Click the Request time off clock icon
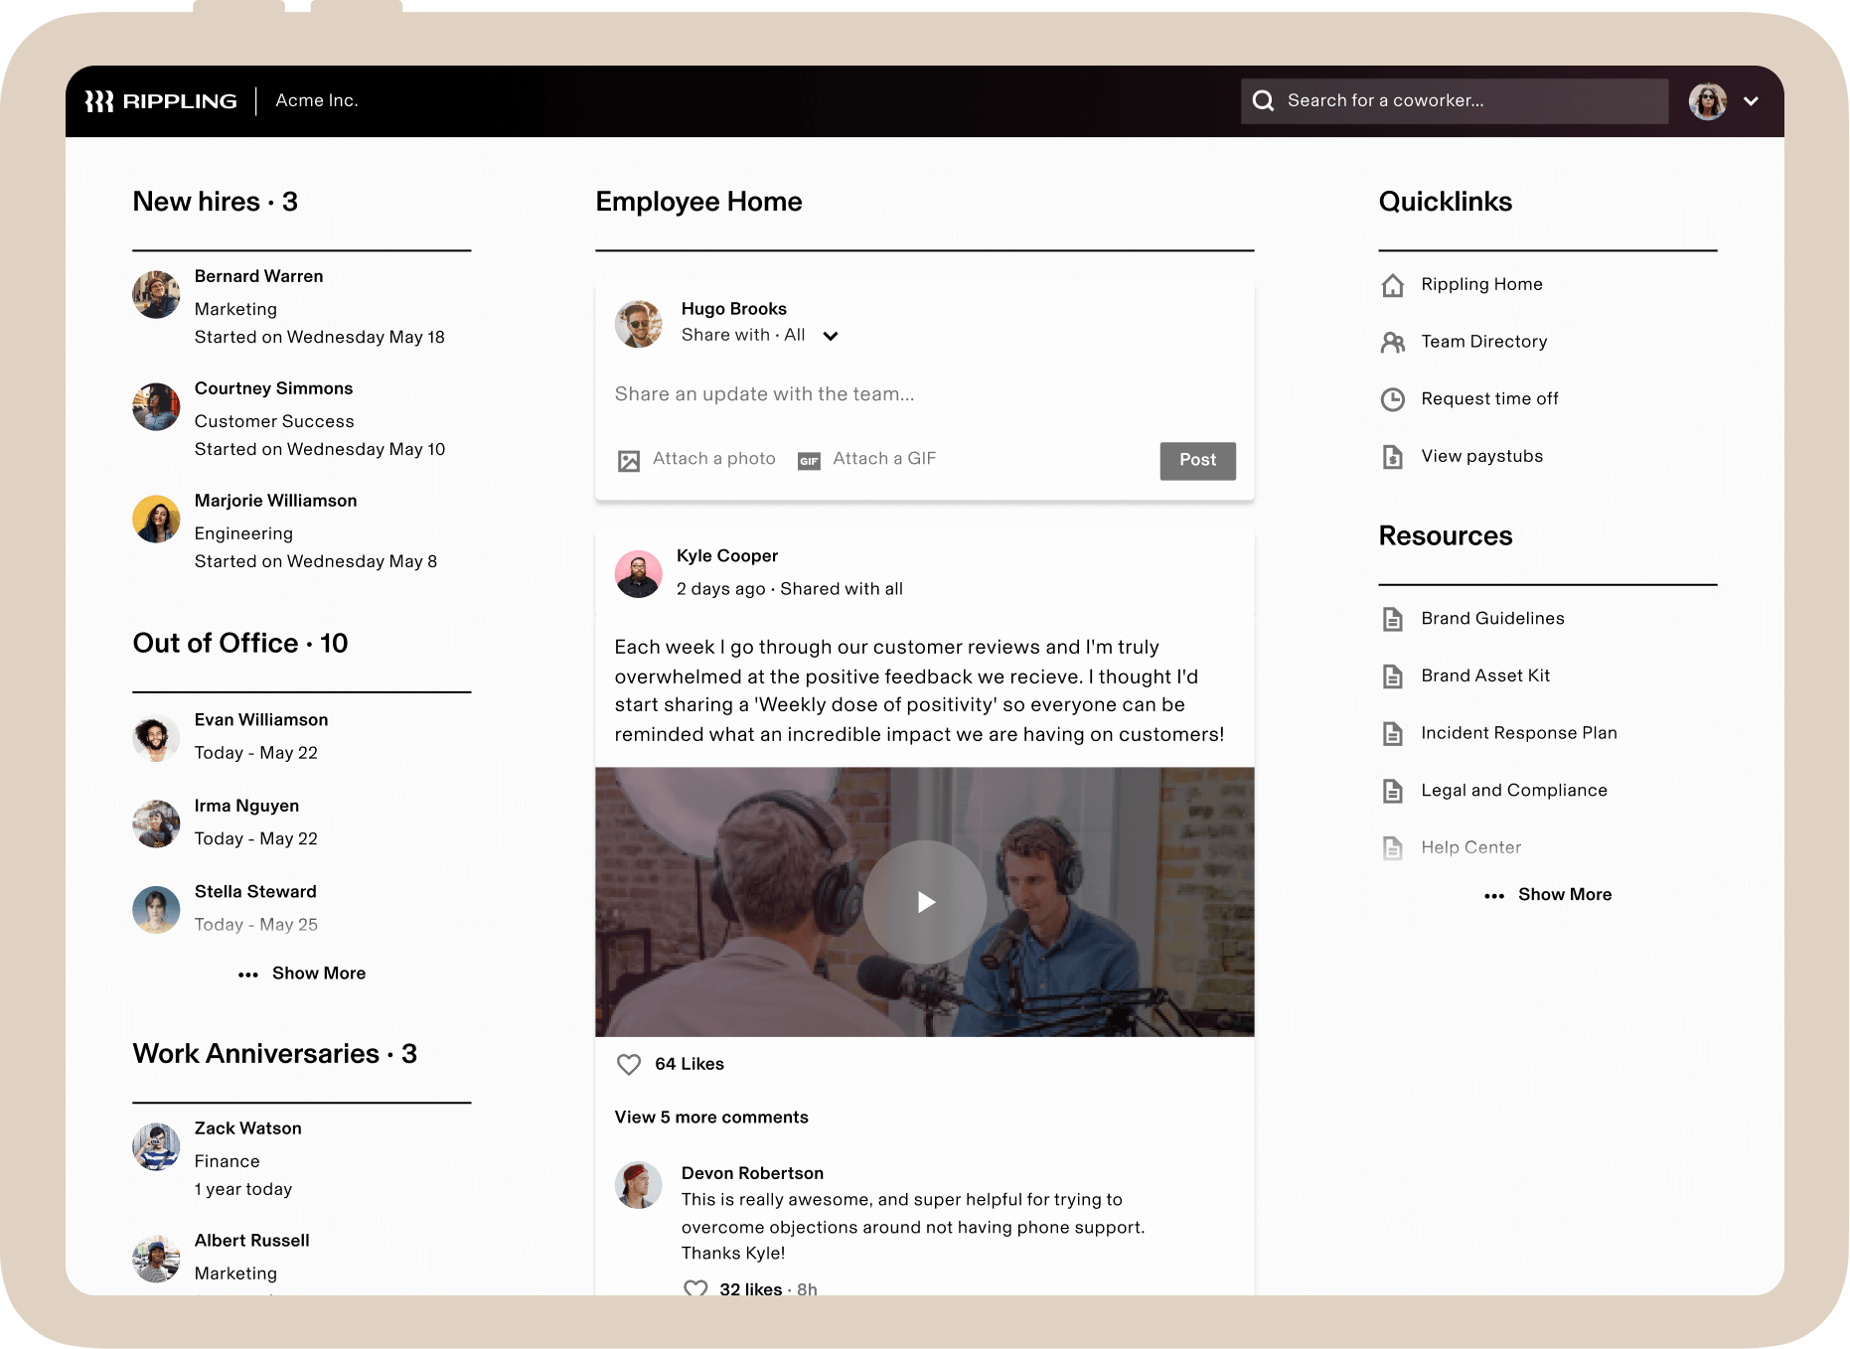Image resolution: width=1850 pixels, height=1349 pixels. [x=1393, y=399]
